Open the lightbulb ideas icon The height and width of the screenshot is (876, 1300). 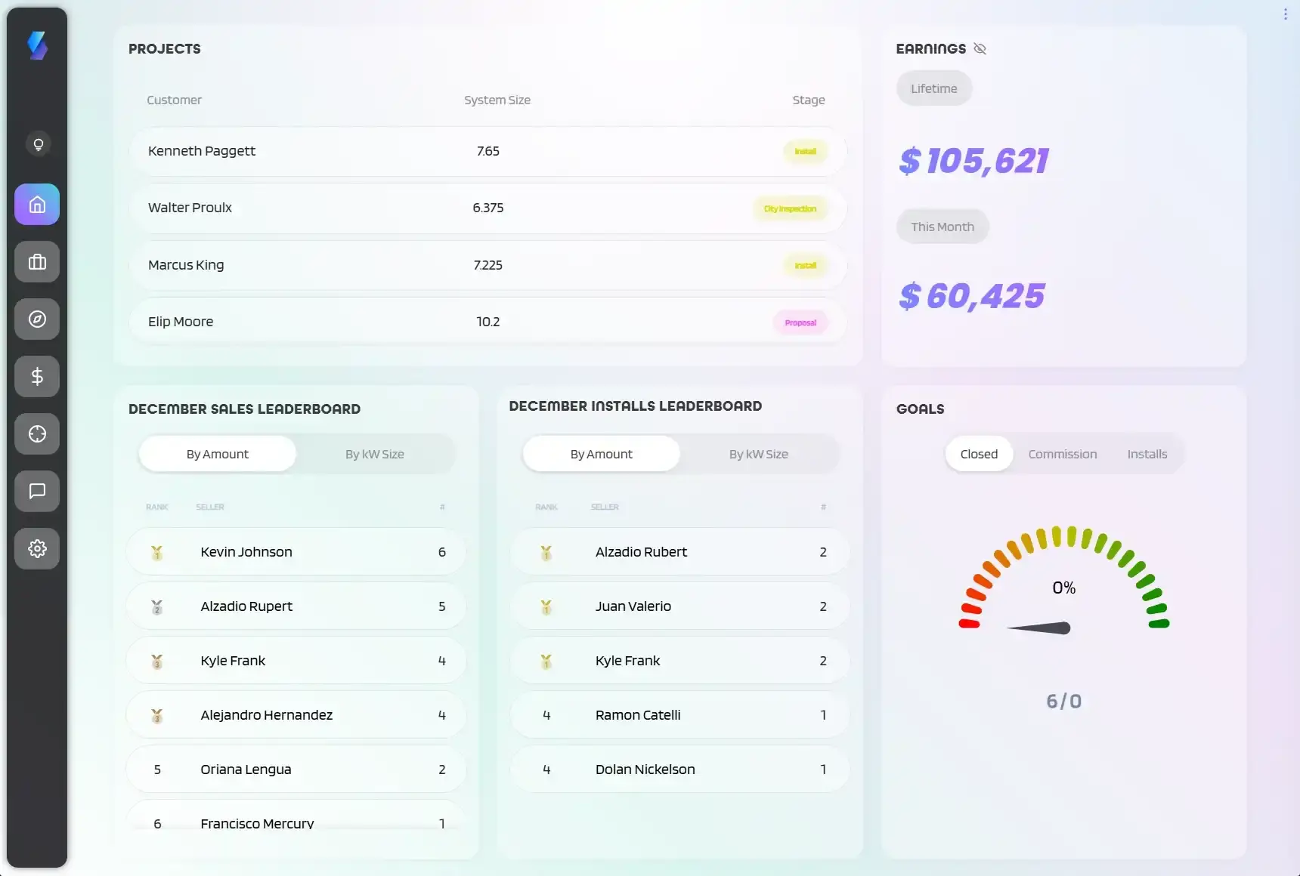tap(38, 143)
